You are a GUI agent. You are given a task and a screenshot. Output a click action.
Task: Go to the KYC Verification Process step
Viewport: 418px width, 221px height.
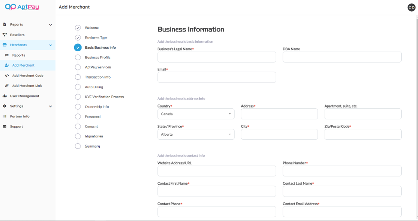click(104, 97)
